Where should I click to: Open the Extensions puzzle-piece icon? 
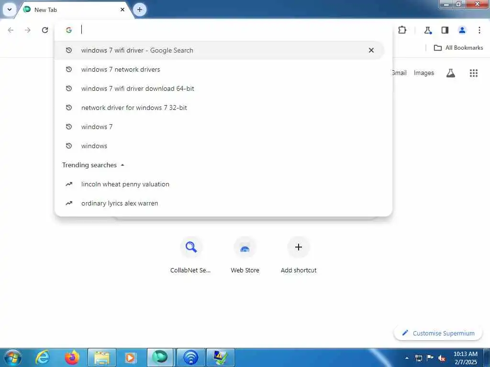[402, 30]
